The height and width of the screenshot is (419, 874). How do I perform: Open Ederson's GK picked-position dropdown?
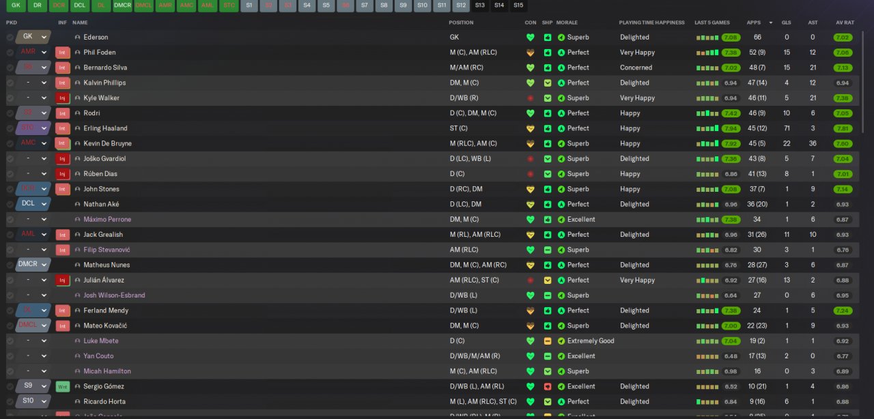(33, 37)
